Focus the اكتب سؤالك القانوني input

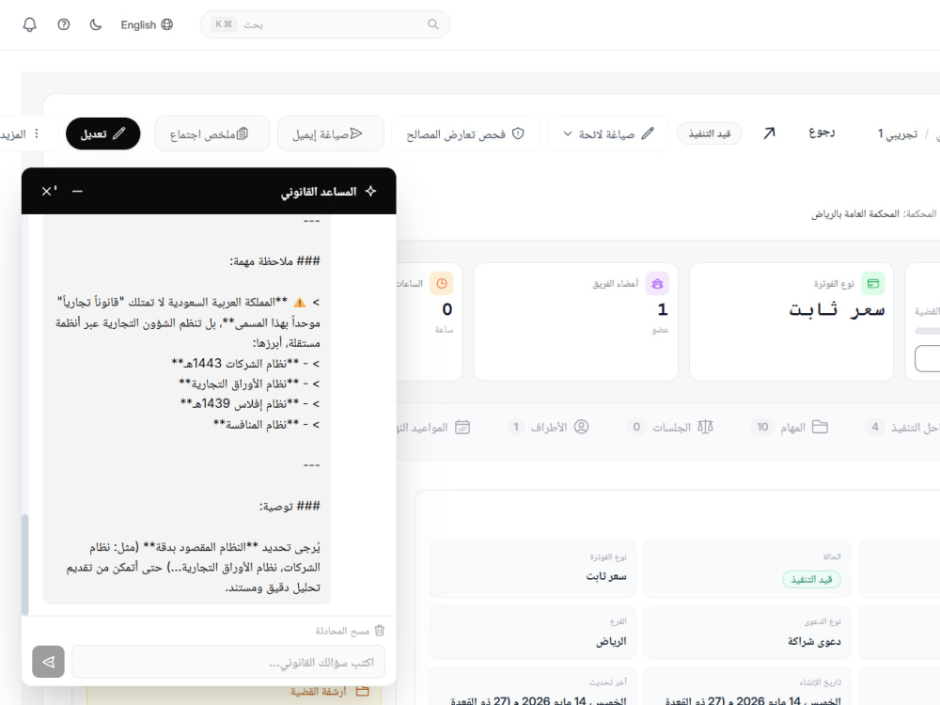pos(228,662)
